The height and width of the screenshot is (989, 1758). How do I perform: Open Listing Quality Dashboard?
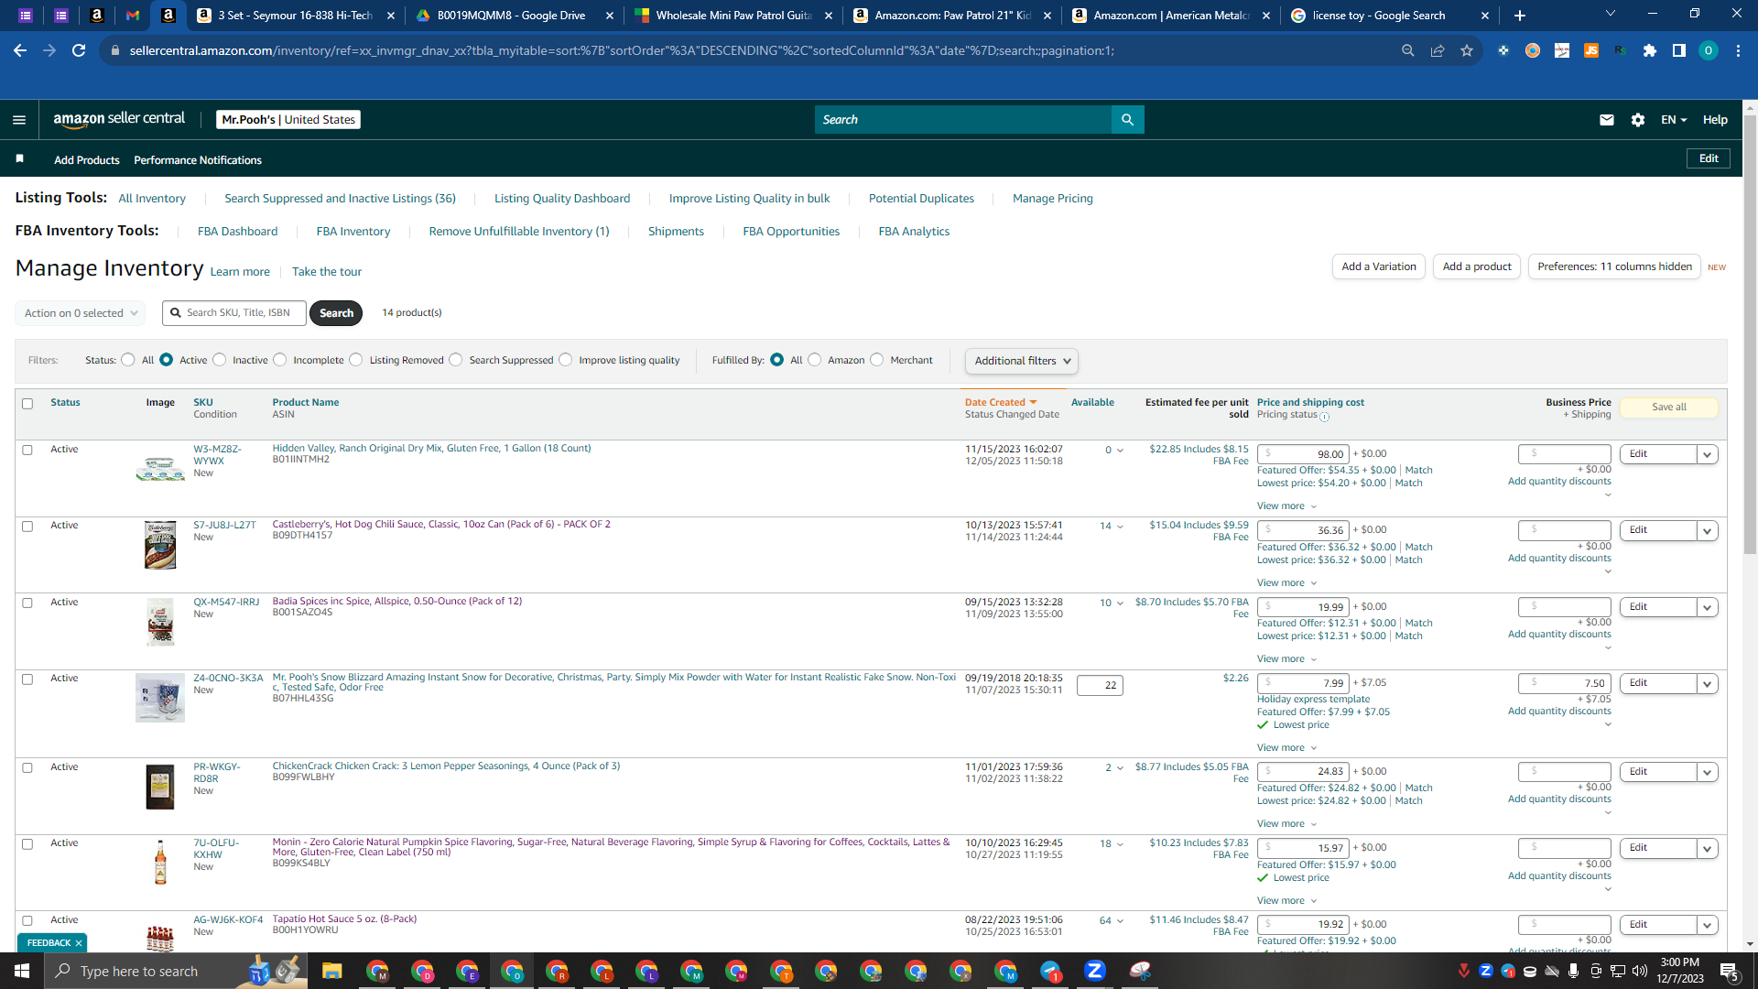[x=562, y=199]
